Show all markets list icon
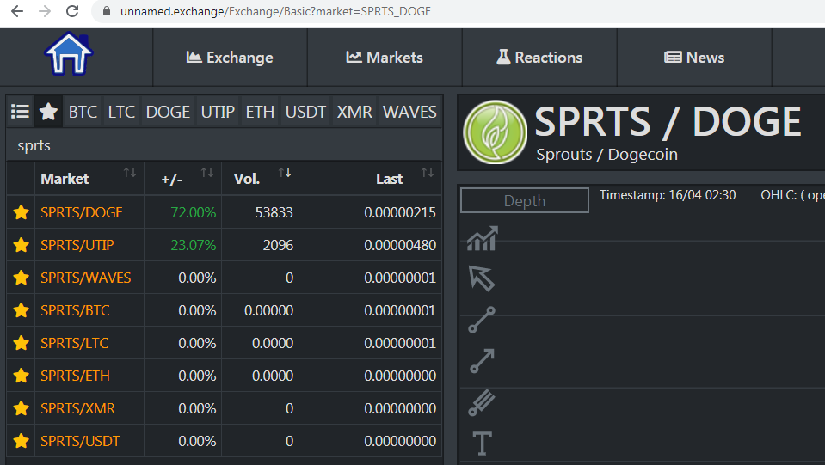Screen dimensions: 825x465 point(20,112)
